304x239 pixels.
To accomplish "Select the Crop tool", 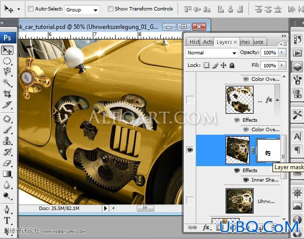I will (7, 94).
